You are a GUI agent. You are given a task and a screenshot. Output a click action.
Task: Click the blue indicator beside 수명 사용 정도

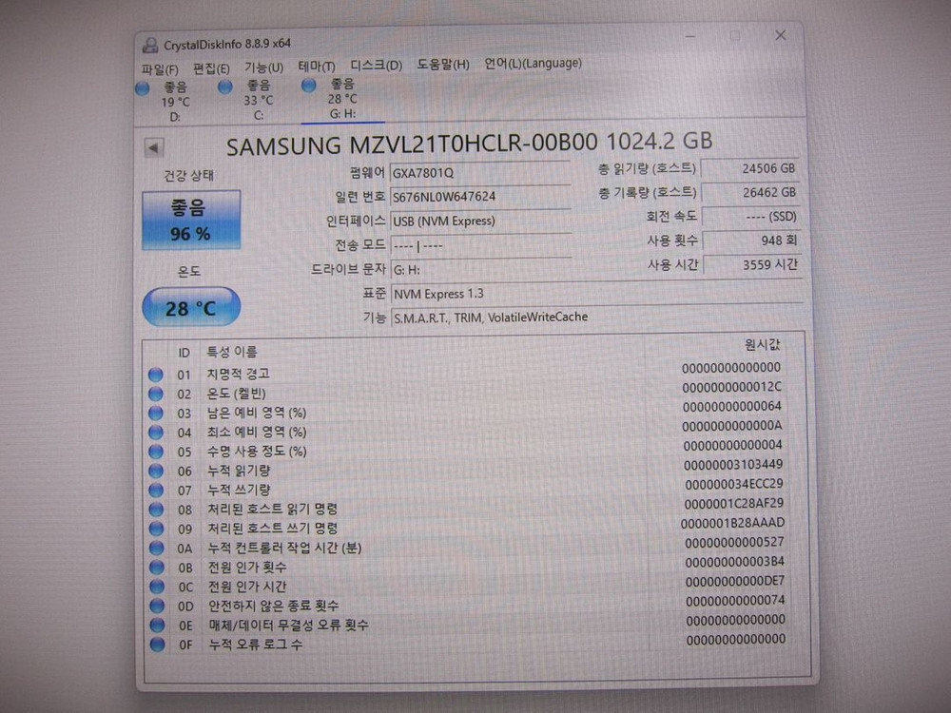click(x=156, y=452)
